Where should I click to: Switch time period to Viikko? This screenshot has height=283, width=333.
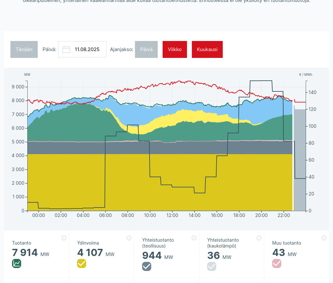(175, 49)
